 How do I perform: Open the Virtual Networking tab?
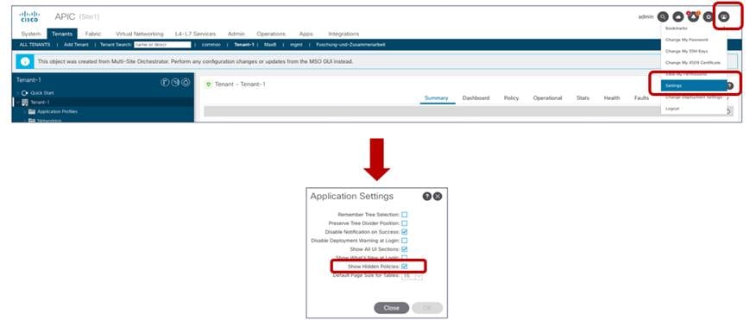tap(140, 34)
